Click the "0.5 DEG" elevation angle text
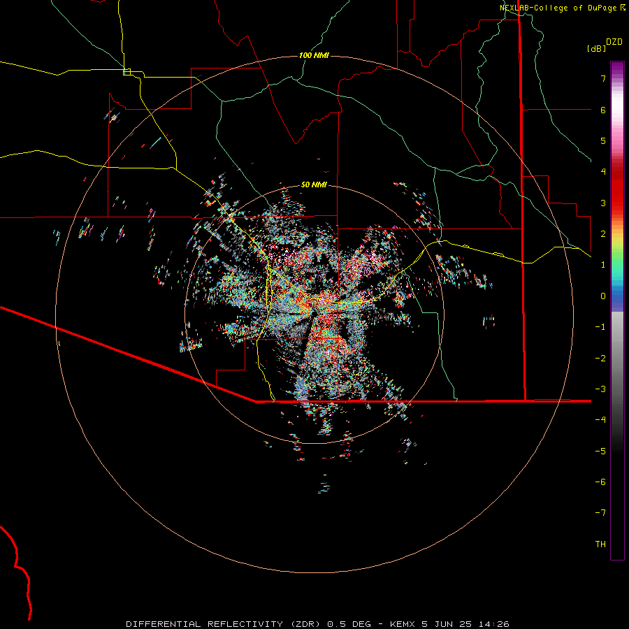This screenshot has width=629, height=629. coord(349,624)
